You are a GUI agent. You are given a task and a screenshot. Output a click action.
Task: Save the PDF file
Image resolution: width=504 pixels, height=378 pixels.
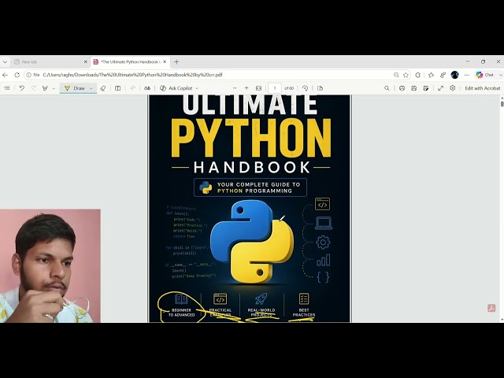coord(413,88)
